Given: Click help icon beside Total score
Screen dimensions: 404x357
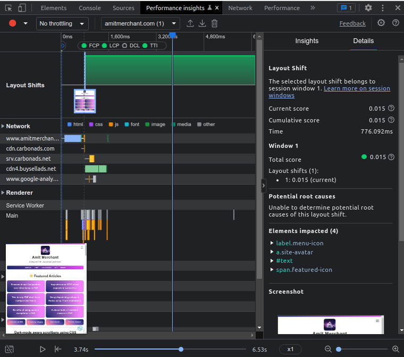Looking at the screenshot, I should [x=391, y=157].
